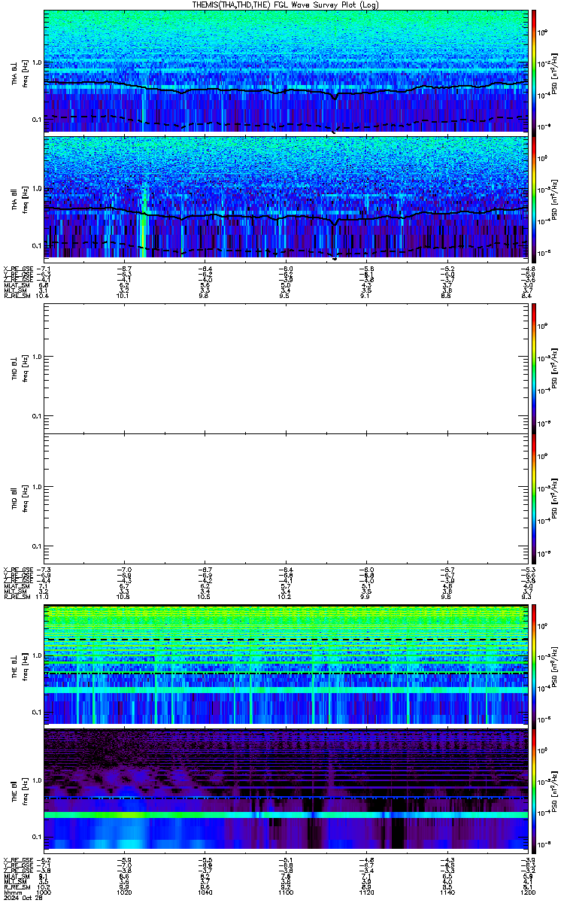Click the 1.0 frequency tick on THD B-perpendicular axis
Screen dimensions: 564x903
pos(36,357)
